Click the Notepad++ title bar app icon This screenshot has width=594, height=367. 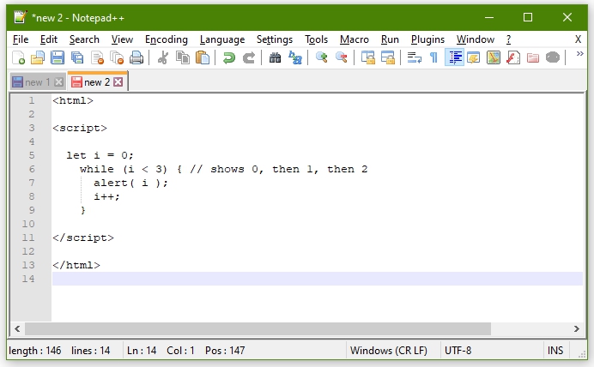[20, 17]
